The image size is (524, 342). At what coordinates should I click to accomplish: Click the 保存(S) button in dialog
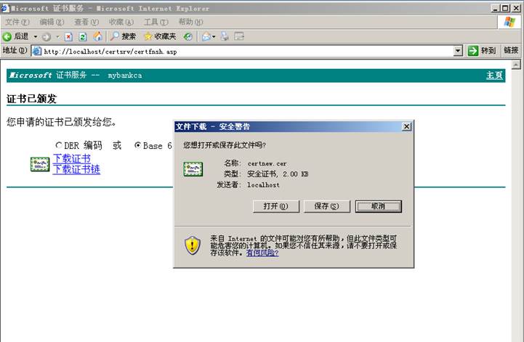[x=327, y=206]
